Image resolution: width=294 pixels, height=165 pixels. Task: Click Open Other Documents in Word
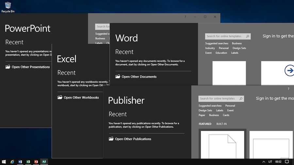coord(139,77)
